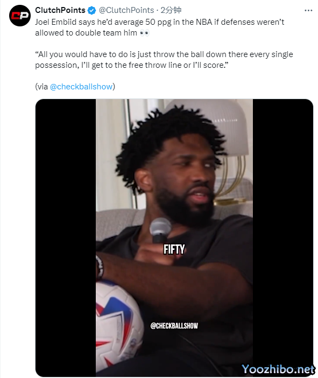Open the three-dot more options menu
Image resolution: width=318 pixels, height=378 pixels.
[308, 10]
